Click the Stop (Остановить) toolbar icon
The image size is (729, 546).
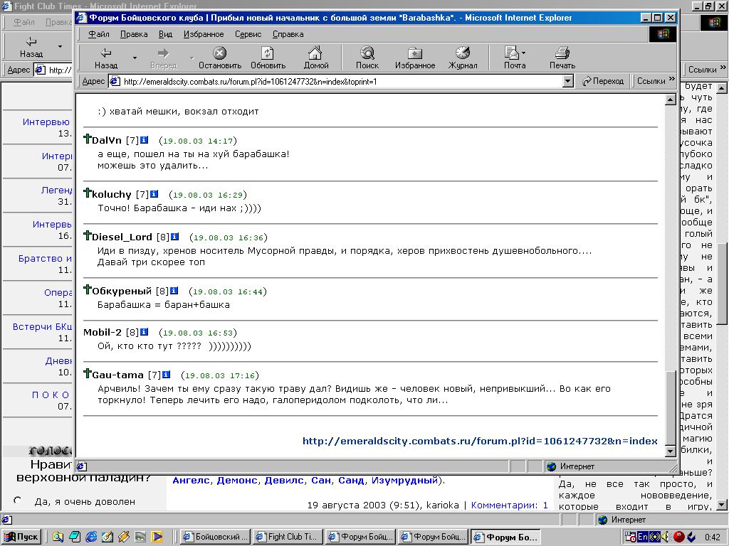[219, 58]
